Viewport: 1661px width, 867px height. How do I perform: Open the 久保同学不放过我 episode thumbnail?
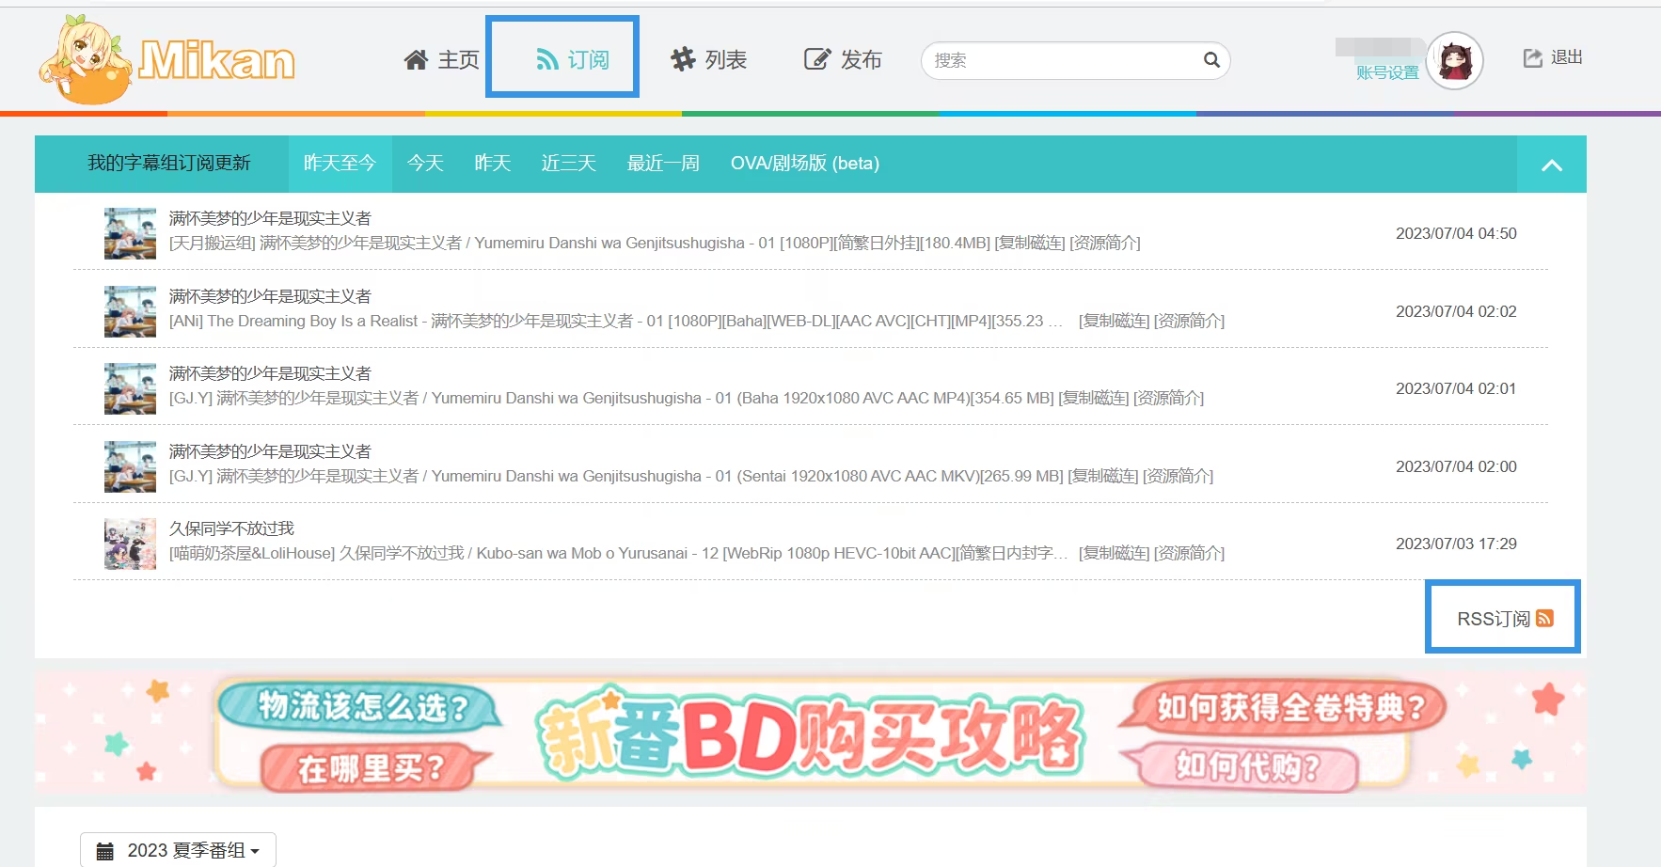click(x=130, y=544)
